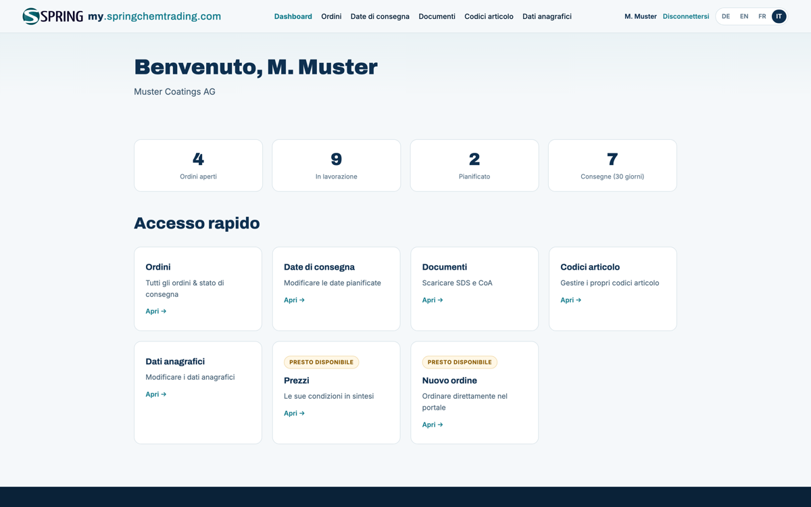This screenshot has height=507, width=811.
Task: Click Apri link in Nuovo ordine card
Action: point(433,425)
